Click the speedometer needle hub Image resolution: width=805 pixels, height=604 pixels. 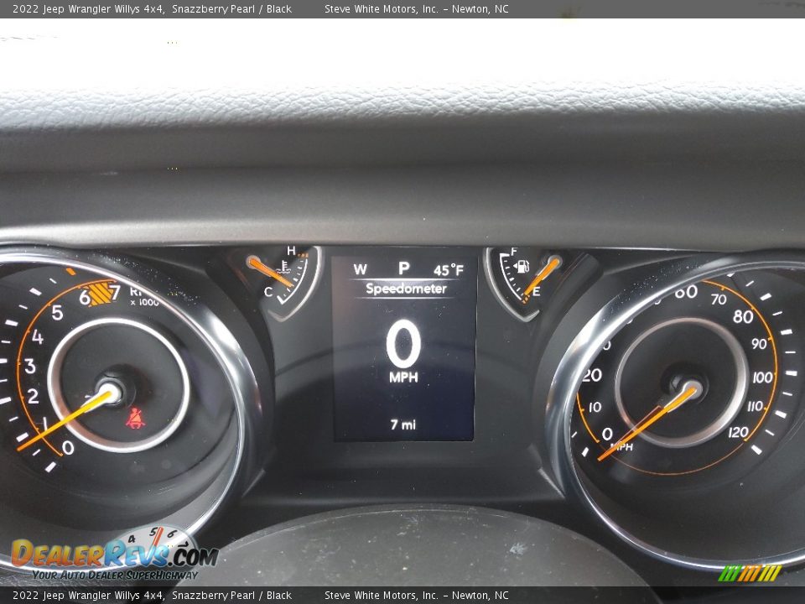(692, 390)
